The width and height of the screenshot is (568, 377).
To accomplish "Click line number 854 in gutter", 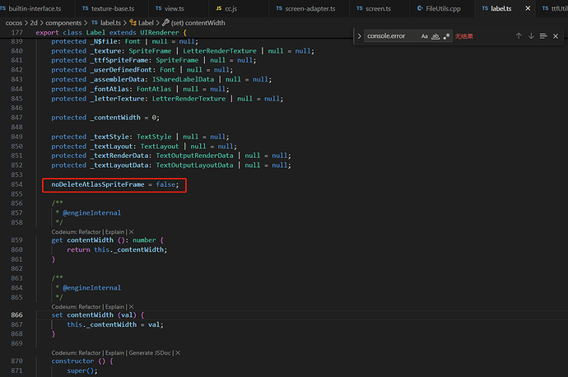I will coord(16,184).
